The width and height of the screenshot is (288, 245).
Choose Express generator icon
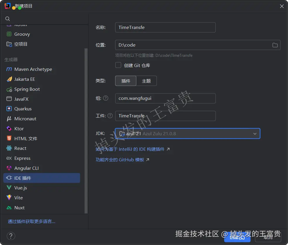9,158
